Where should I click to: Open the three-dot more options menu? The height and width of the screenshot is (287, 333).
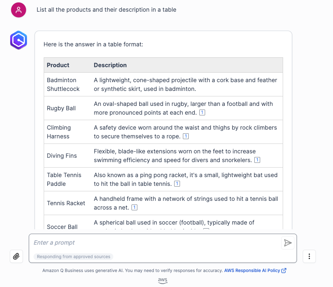(x=309, y=256)
